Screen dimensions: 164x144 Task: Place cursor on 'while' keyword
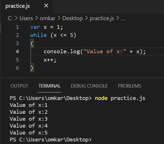point(38,35)
